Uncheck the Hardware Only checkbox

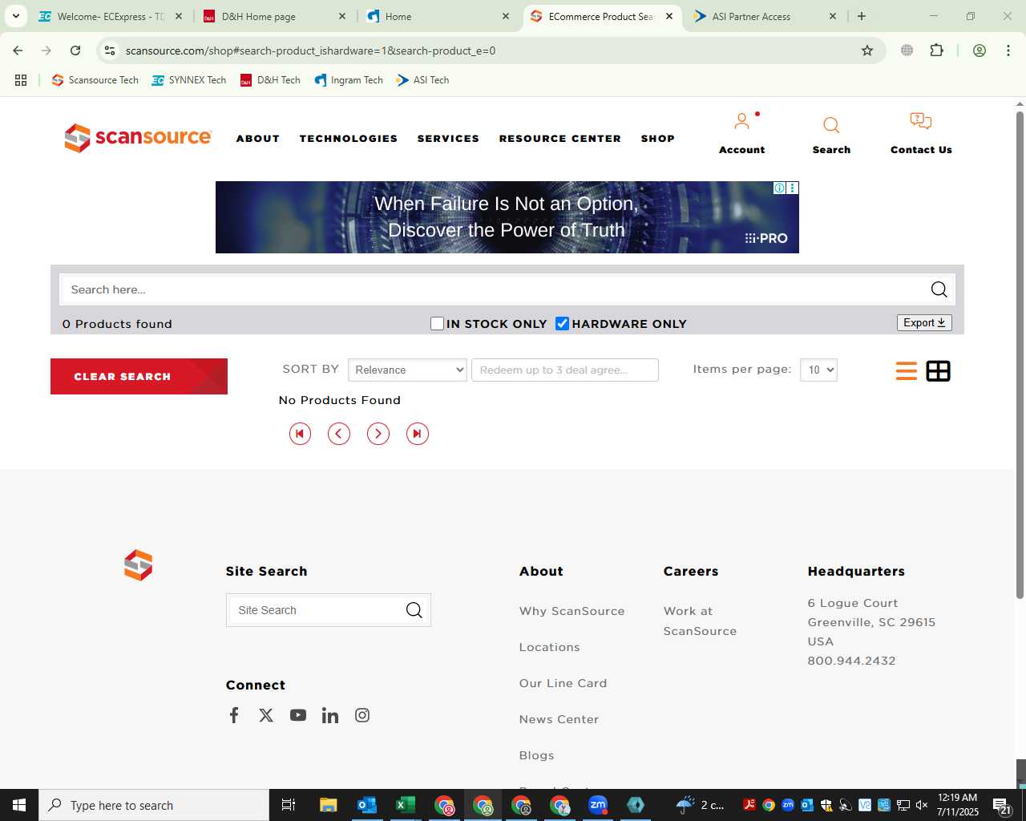(562, 323)
